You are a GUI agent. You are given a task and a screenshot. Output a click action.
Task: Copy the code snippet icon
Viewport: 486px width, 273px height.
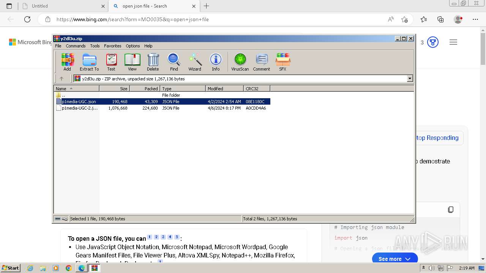pyautogui.click(x=451, y=210)
